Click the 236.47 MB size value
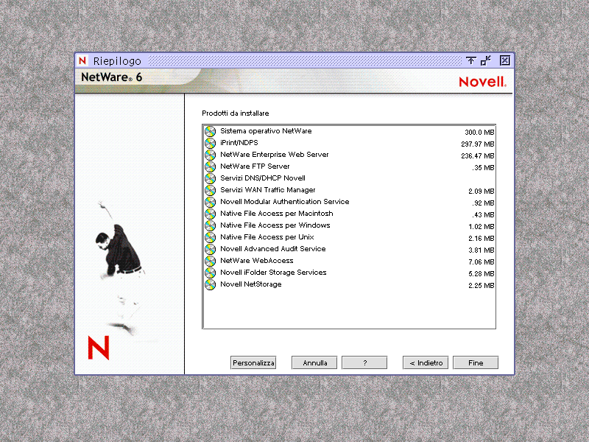Screen dimensions: 589x442 click(477, 156)
